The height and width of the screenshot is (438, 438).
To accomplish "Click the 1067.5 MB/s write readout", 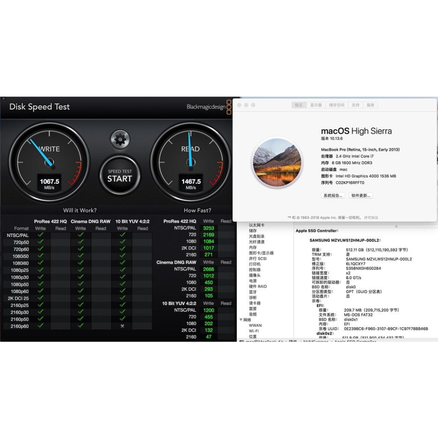I will (49, 184).
